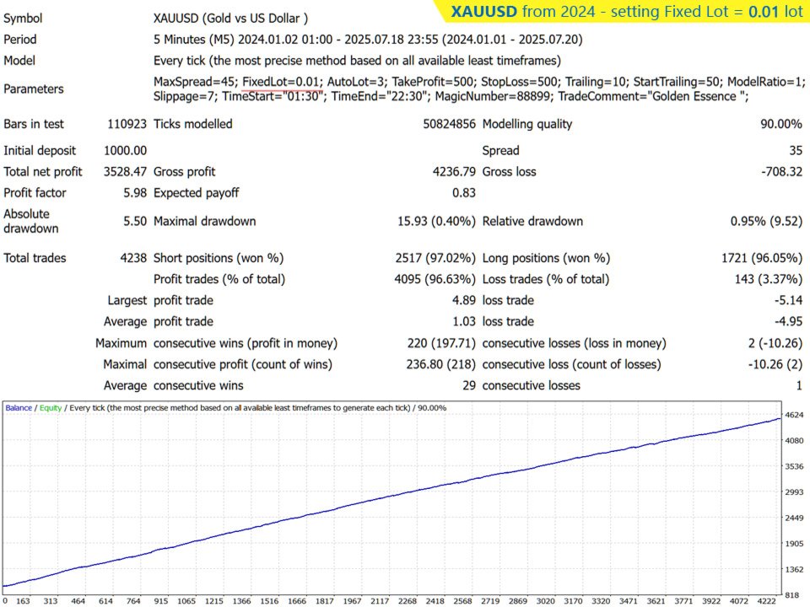
Task: Click the Ticks modelled value 50824856
Action: click(x=449, y=124)
